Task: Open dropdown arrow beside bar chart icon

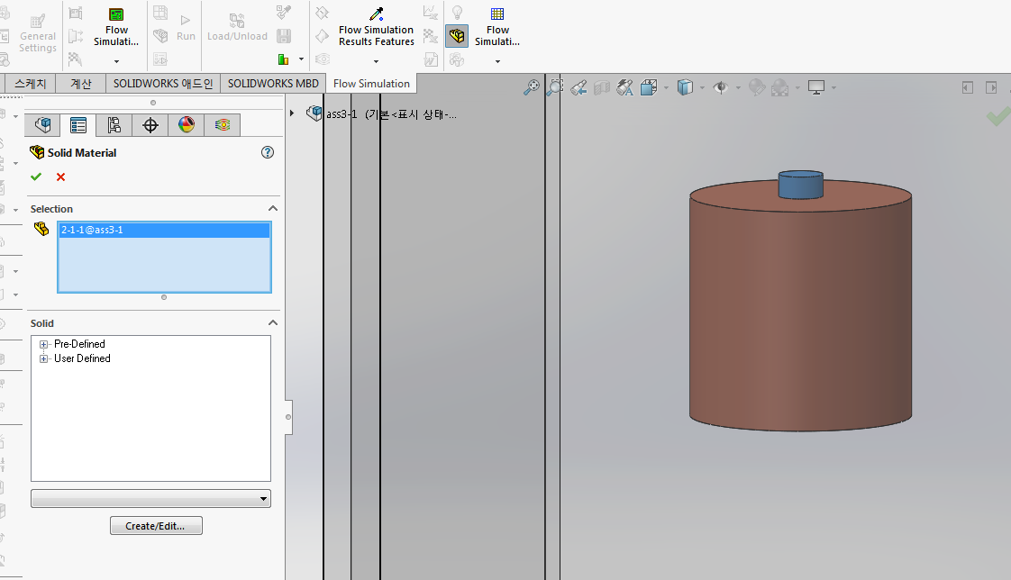Action: tap(301, 59)
